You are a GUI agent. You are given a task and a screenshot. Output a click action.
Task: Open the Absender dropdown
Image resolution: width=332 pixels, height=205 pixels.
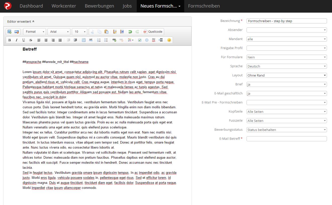pos(287,30)
